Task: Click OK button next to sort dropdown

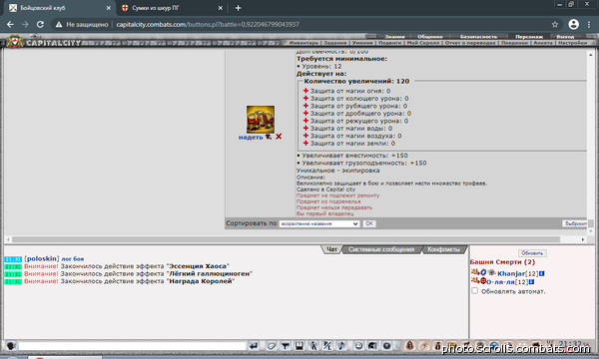Action: click(369, 223)
